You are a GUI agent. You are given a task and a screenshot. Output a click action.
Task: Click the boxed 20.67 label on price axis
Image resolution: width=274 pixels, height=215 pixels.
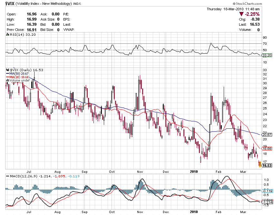click(267, 135)
